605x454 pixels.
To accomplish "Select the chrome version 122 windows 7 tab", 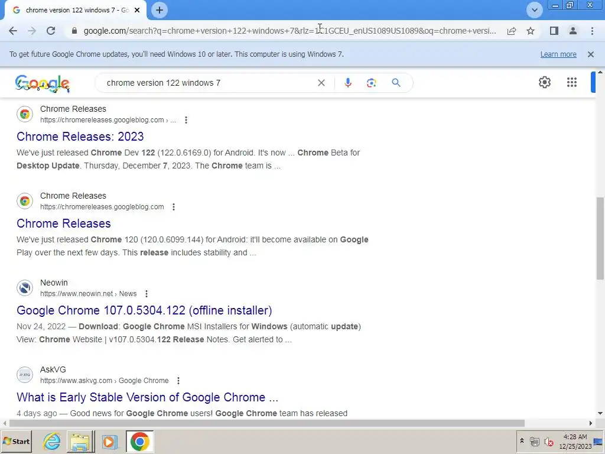I will 76,10.
